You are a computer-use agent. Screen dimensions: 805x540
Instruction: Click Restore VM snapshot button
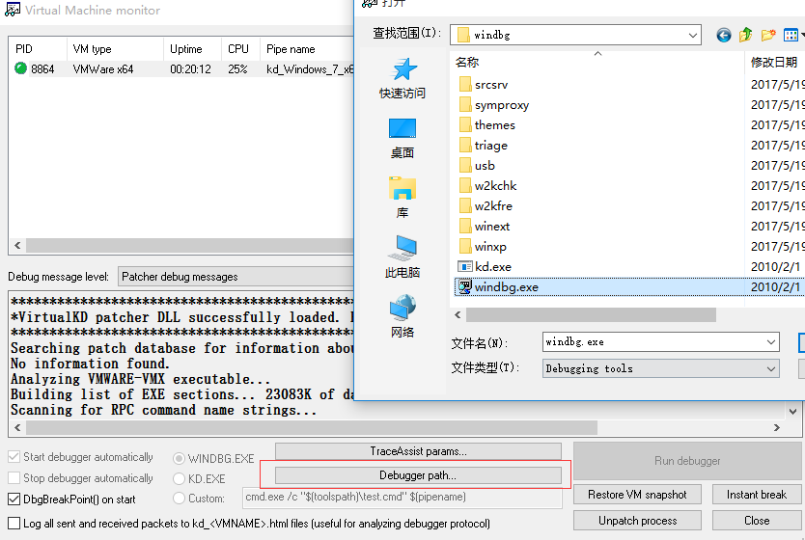[x=637, y=495]
